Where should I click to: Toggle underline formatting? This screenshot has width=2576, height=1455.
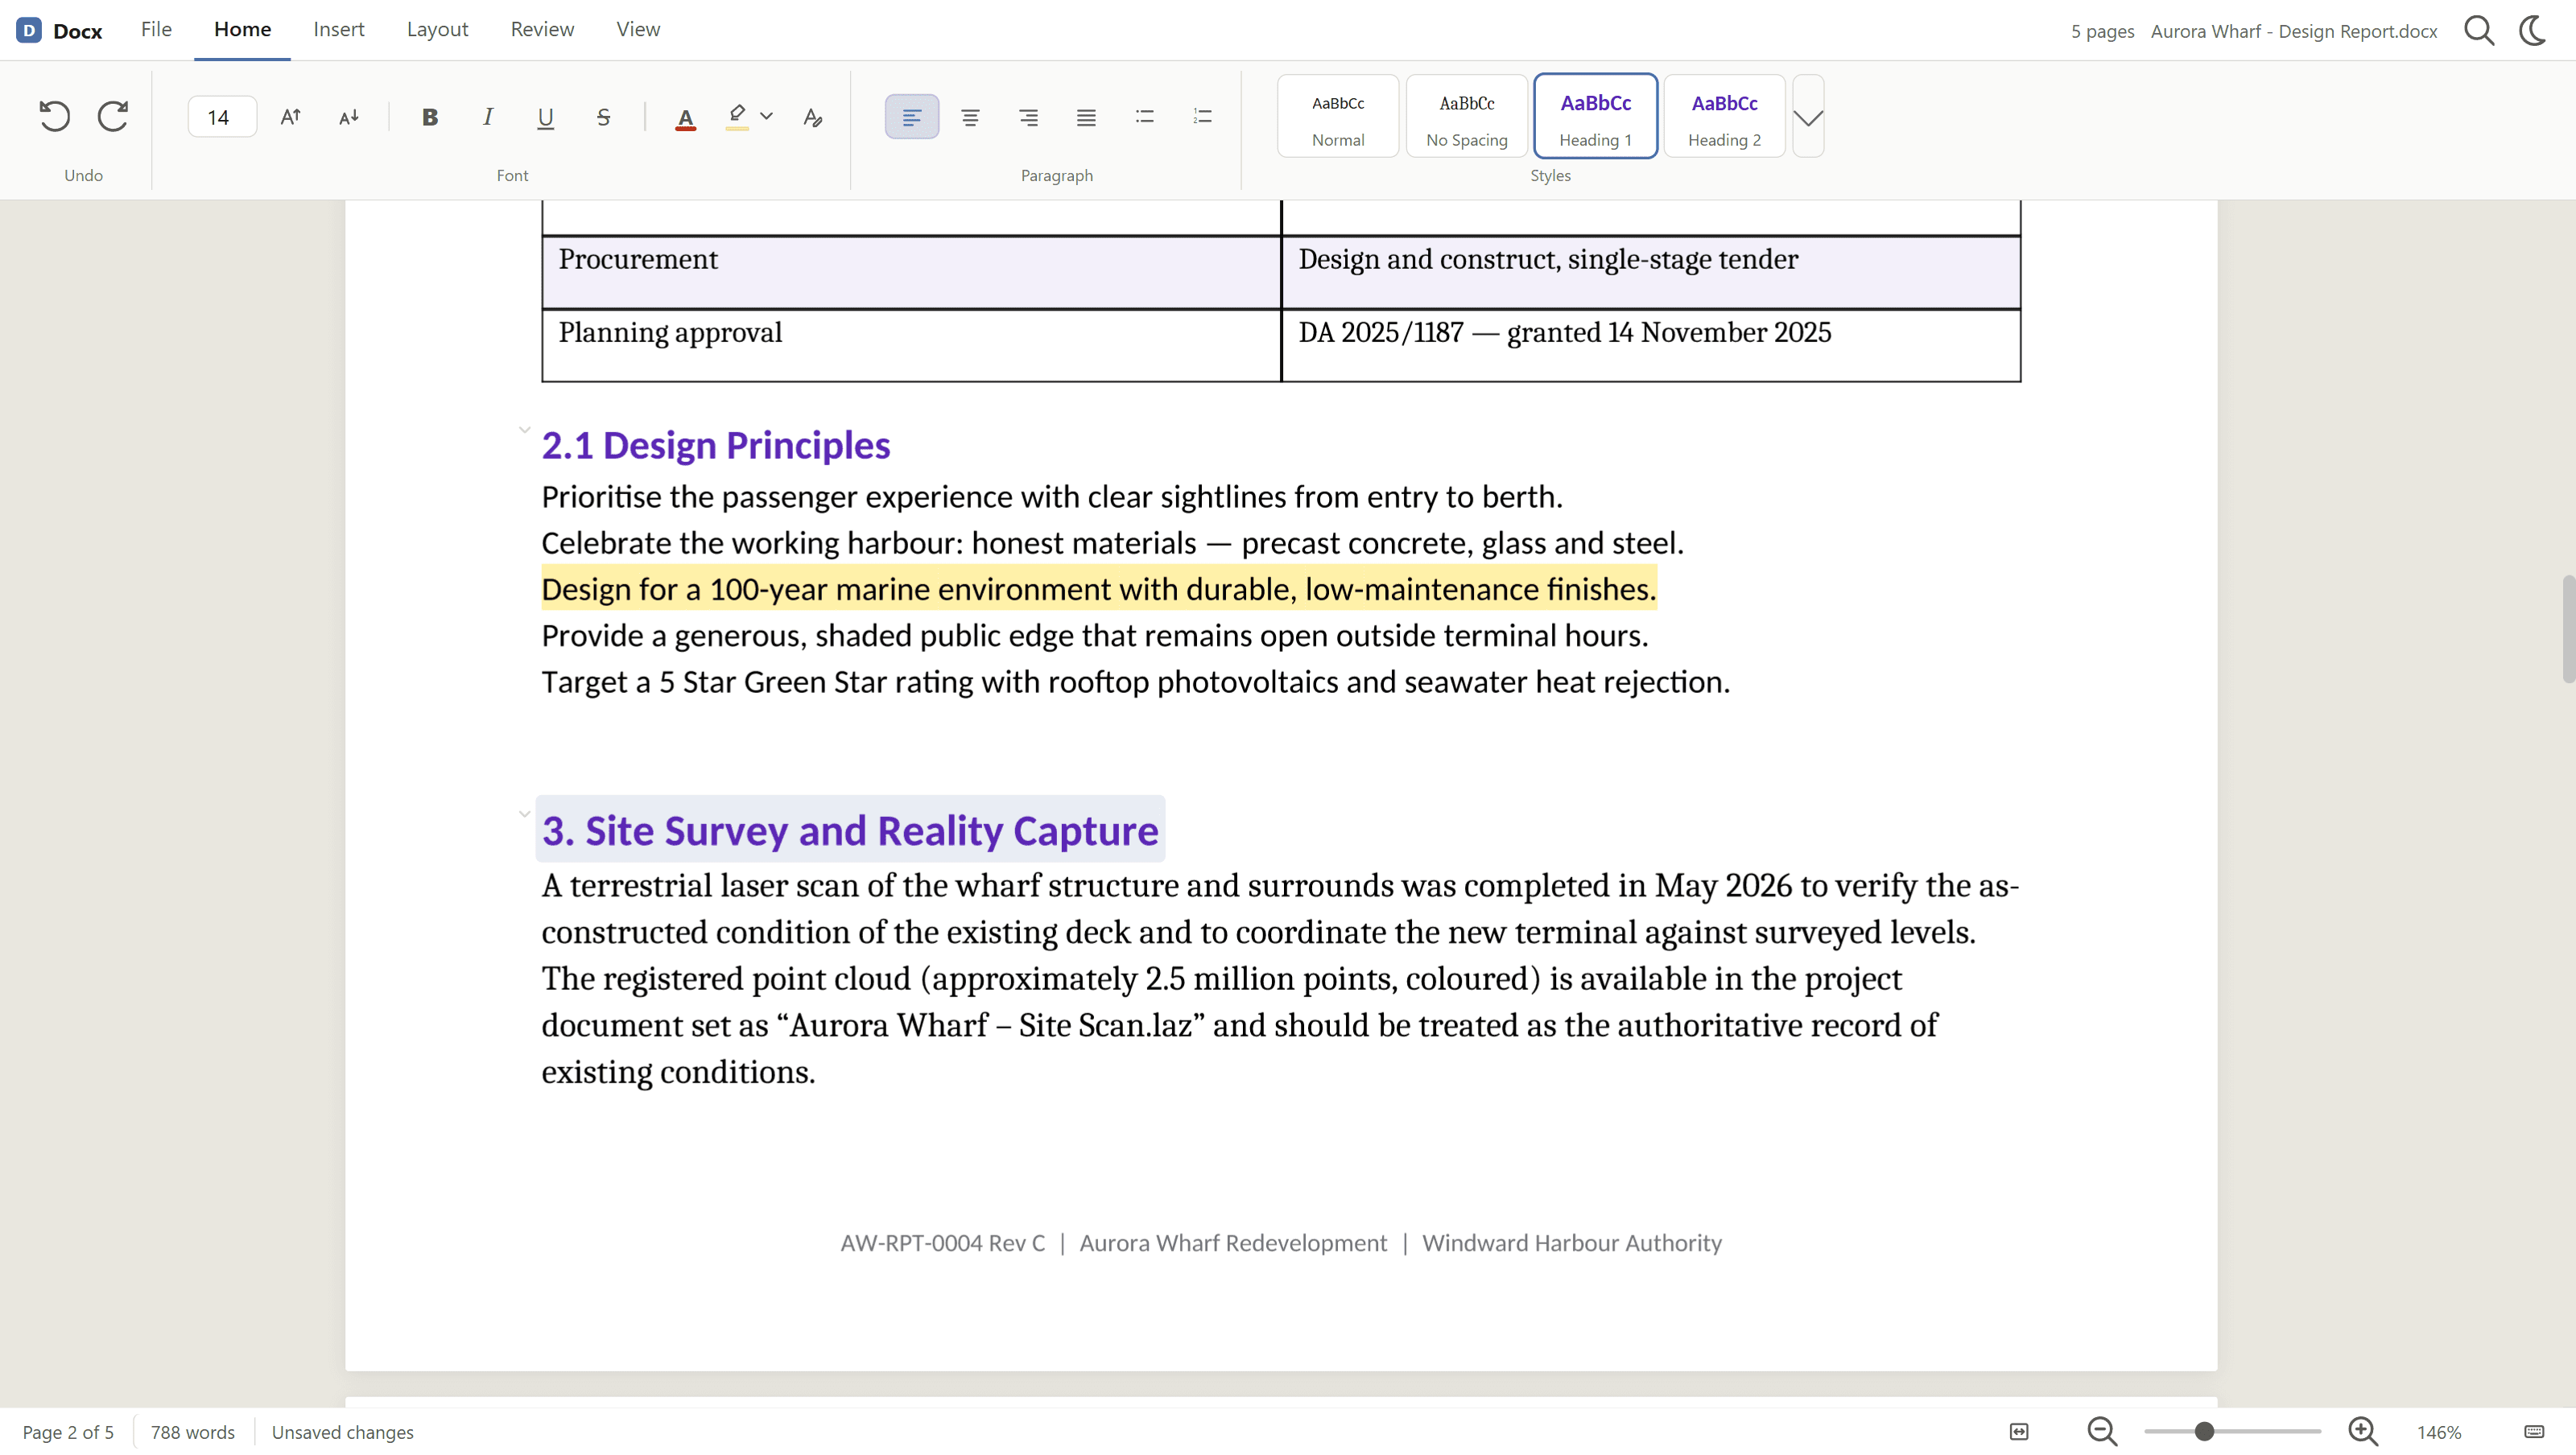coord(546,117)
